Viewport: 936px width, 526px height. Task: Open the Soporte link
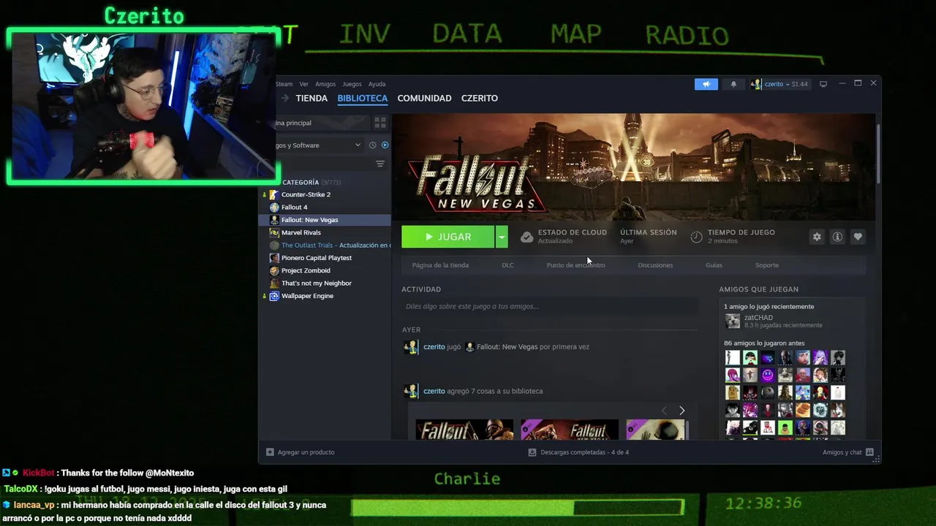767,265
